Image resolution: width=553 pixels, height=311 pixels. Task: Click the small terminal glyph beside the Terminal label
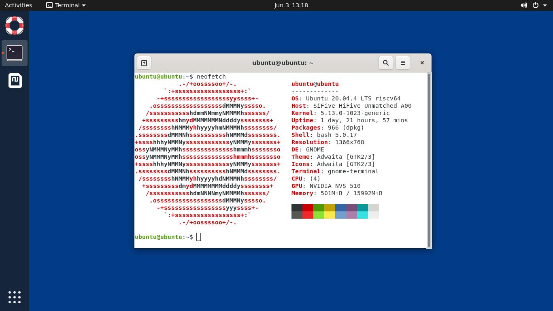(49, 5)
